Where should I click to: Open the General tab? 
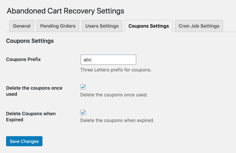click(x=22, y=26)
